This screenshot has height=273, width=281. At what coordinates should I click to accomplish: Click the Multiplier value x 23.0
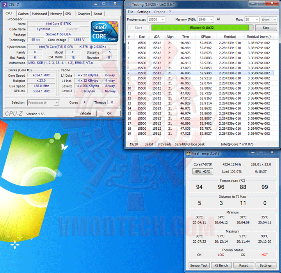coord(41,81)
